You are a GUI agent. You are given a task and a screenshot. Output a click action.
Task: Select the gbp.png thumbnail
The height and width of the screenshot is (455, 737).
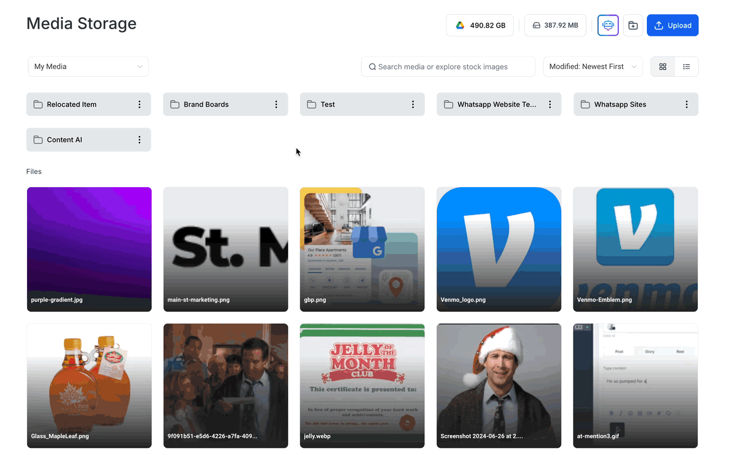[362, 249]
